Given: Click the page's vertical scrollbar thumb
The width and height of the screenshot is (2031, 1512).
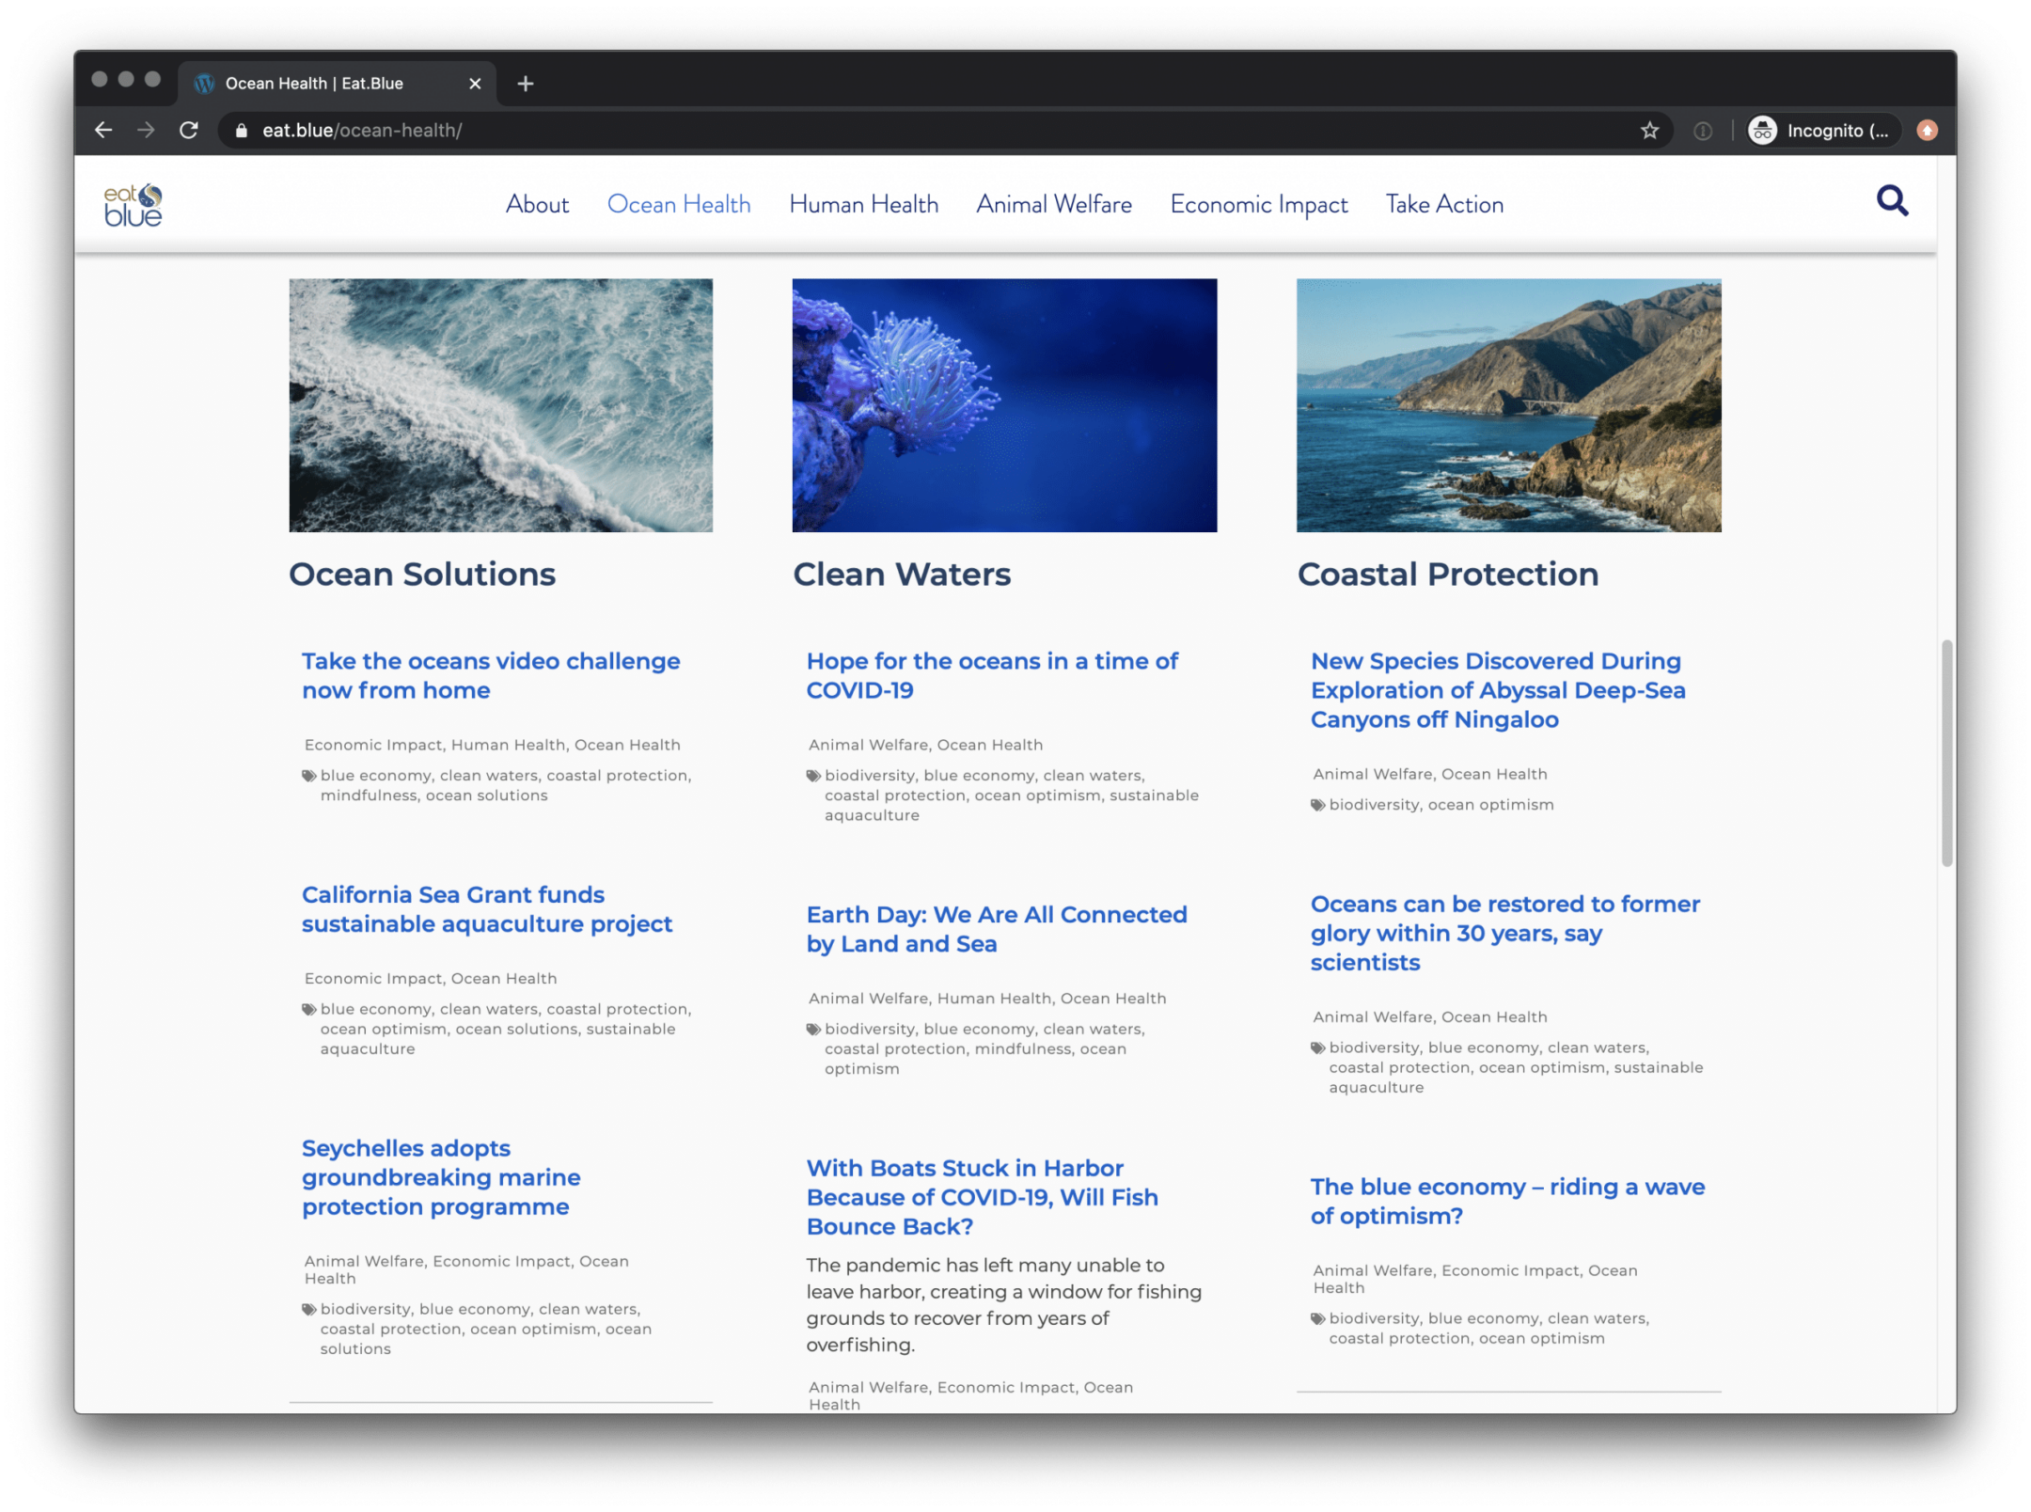Looking at the screenshot, I should point(1945,752).
